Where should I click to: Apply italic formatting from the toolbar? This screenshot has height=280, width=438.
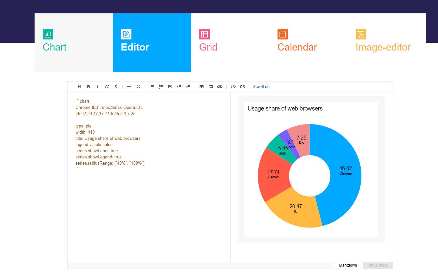(x=98, y=87)
